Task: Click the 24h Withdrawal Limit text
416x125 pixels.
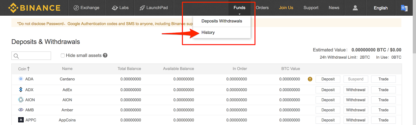Action: (x=345, y=57)
